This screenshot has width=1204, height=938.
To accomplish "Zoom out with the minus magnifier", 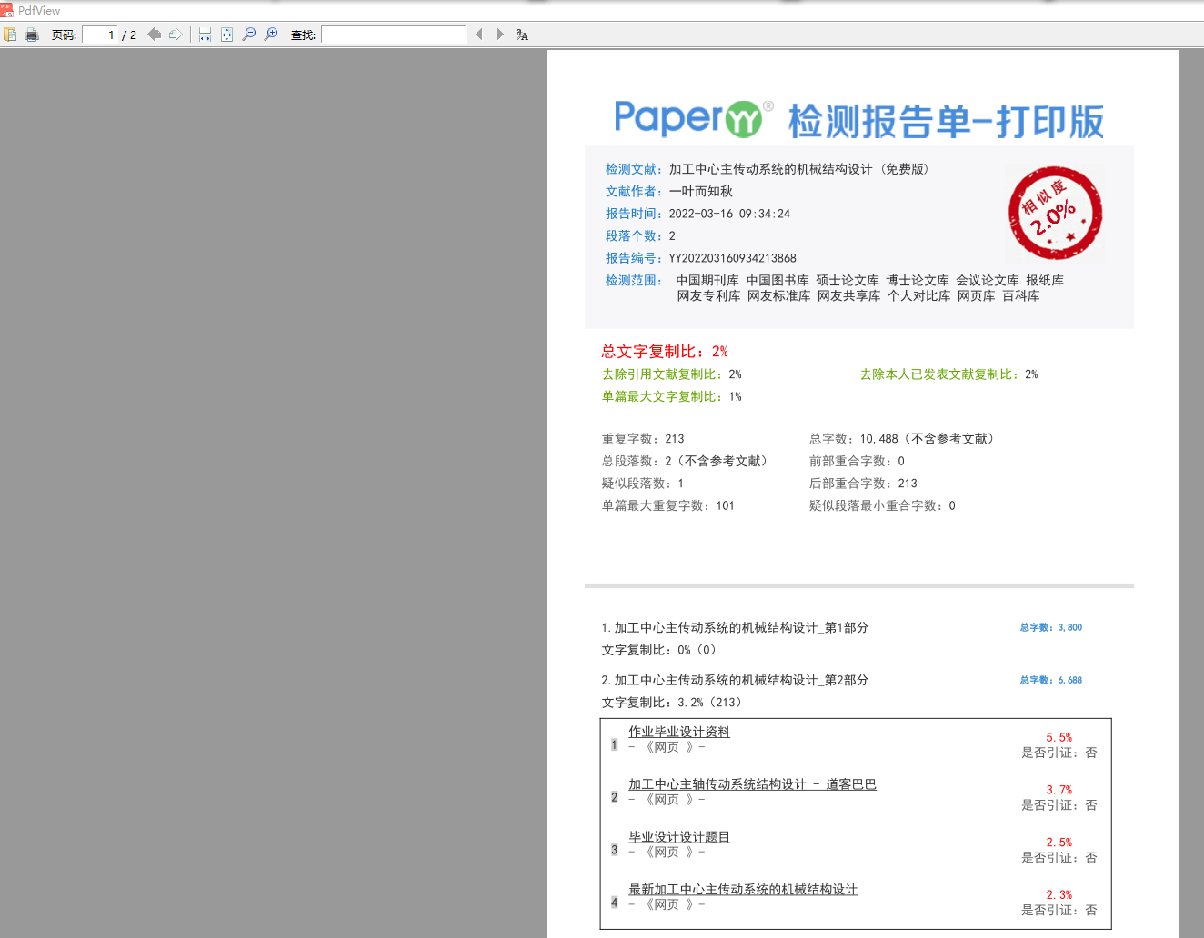I will tap(248, 35).
